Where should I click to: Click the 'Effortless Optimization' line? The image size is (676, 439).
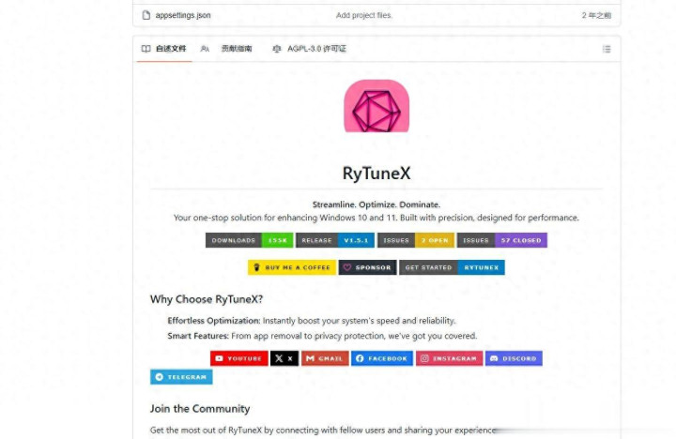pyautogui.click(x=312, y=321)
